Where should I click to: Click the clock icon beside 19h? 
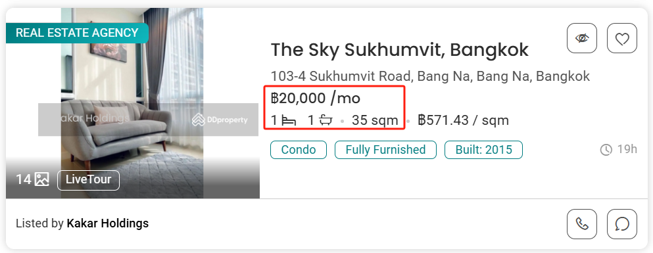[606, 150]
